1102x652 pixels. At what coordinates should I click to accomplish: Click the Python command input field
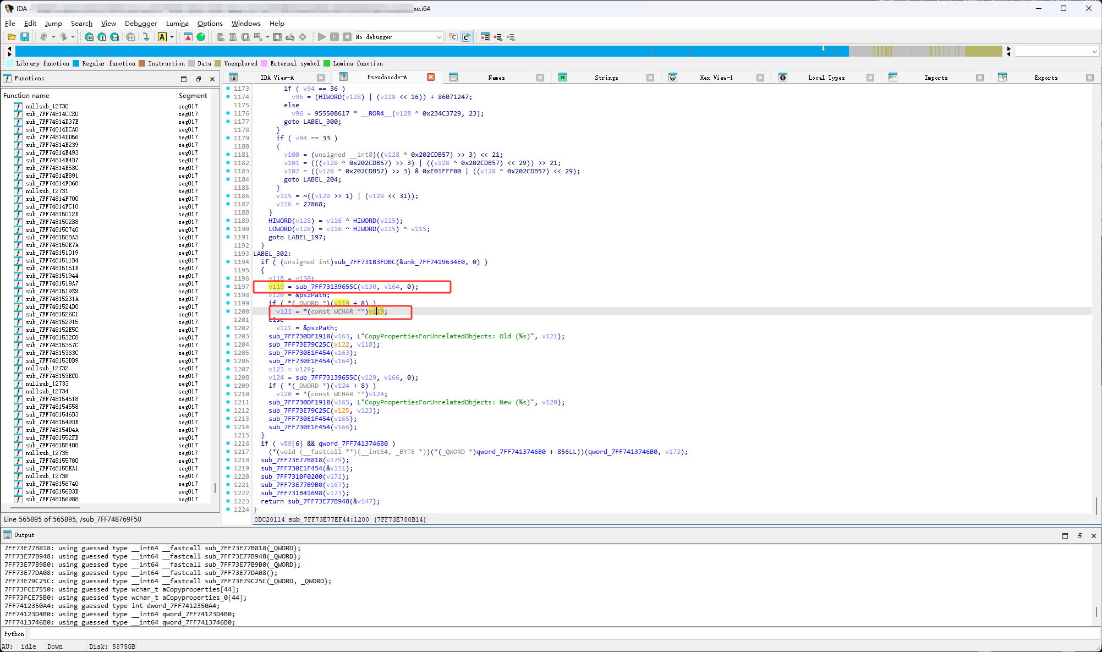pos(550,634)
